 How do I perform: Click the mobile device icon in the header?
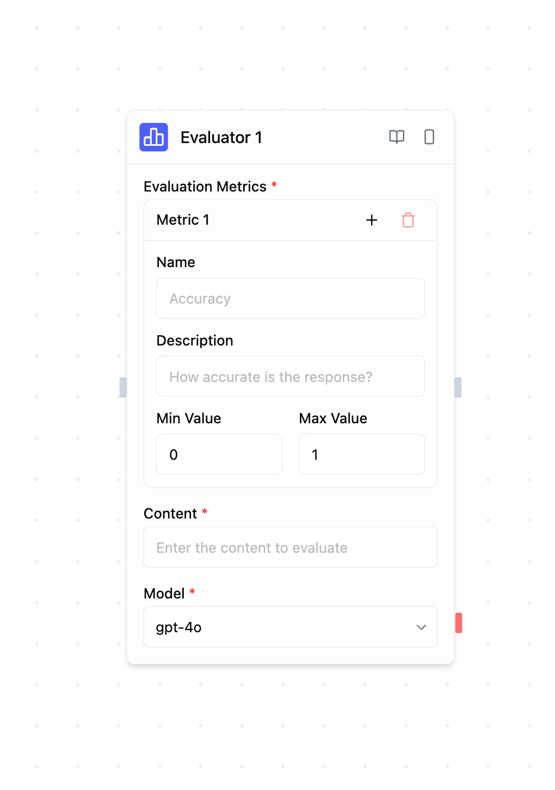pyautogui.click(x=429, y=137)
